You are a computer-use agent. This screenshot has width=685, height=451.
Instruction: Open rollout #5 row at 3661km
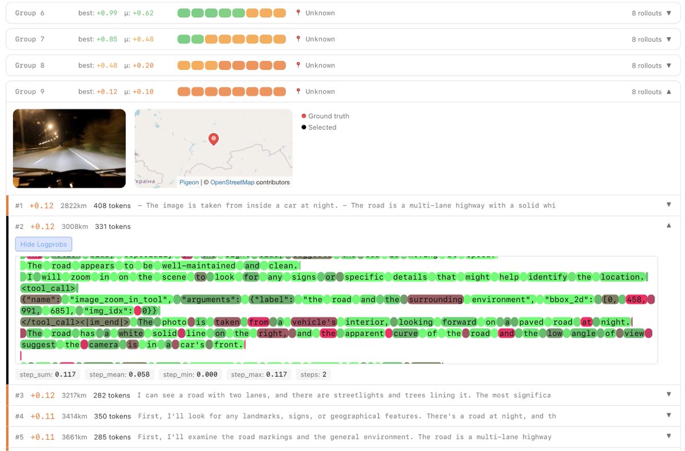342,437
